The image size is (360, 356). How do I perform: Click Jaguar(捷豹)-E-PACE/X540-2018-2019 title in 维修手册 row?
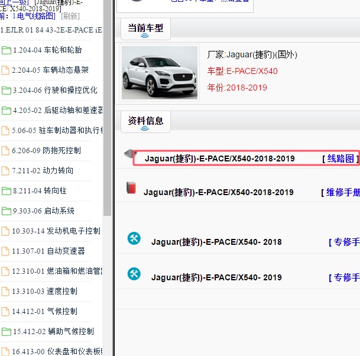click(x=219, y=192)
